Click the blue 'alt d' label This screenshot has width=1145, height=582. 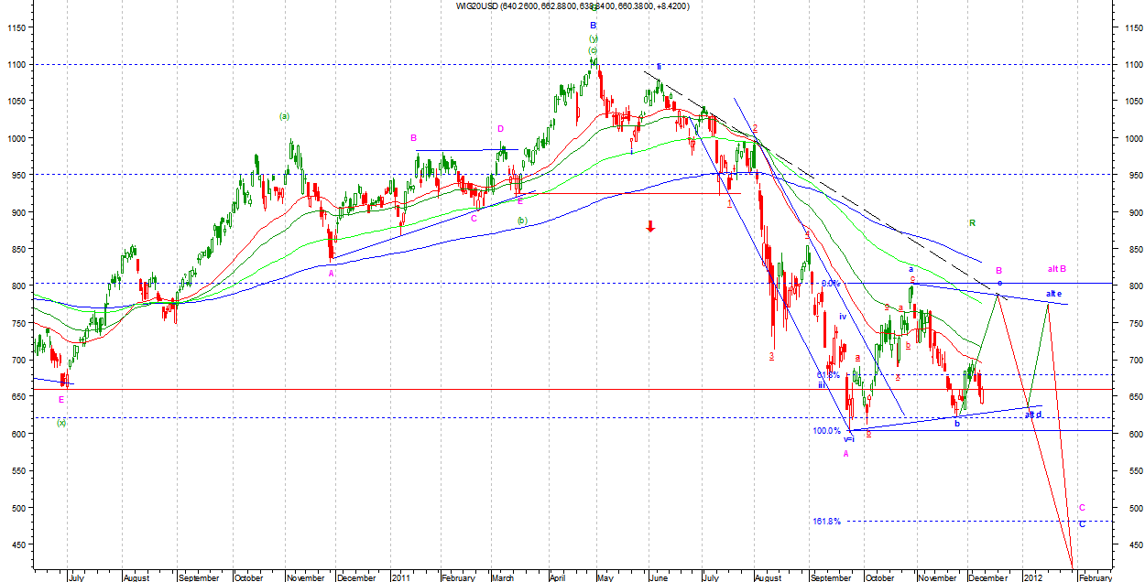[1033, 415]
